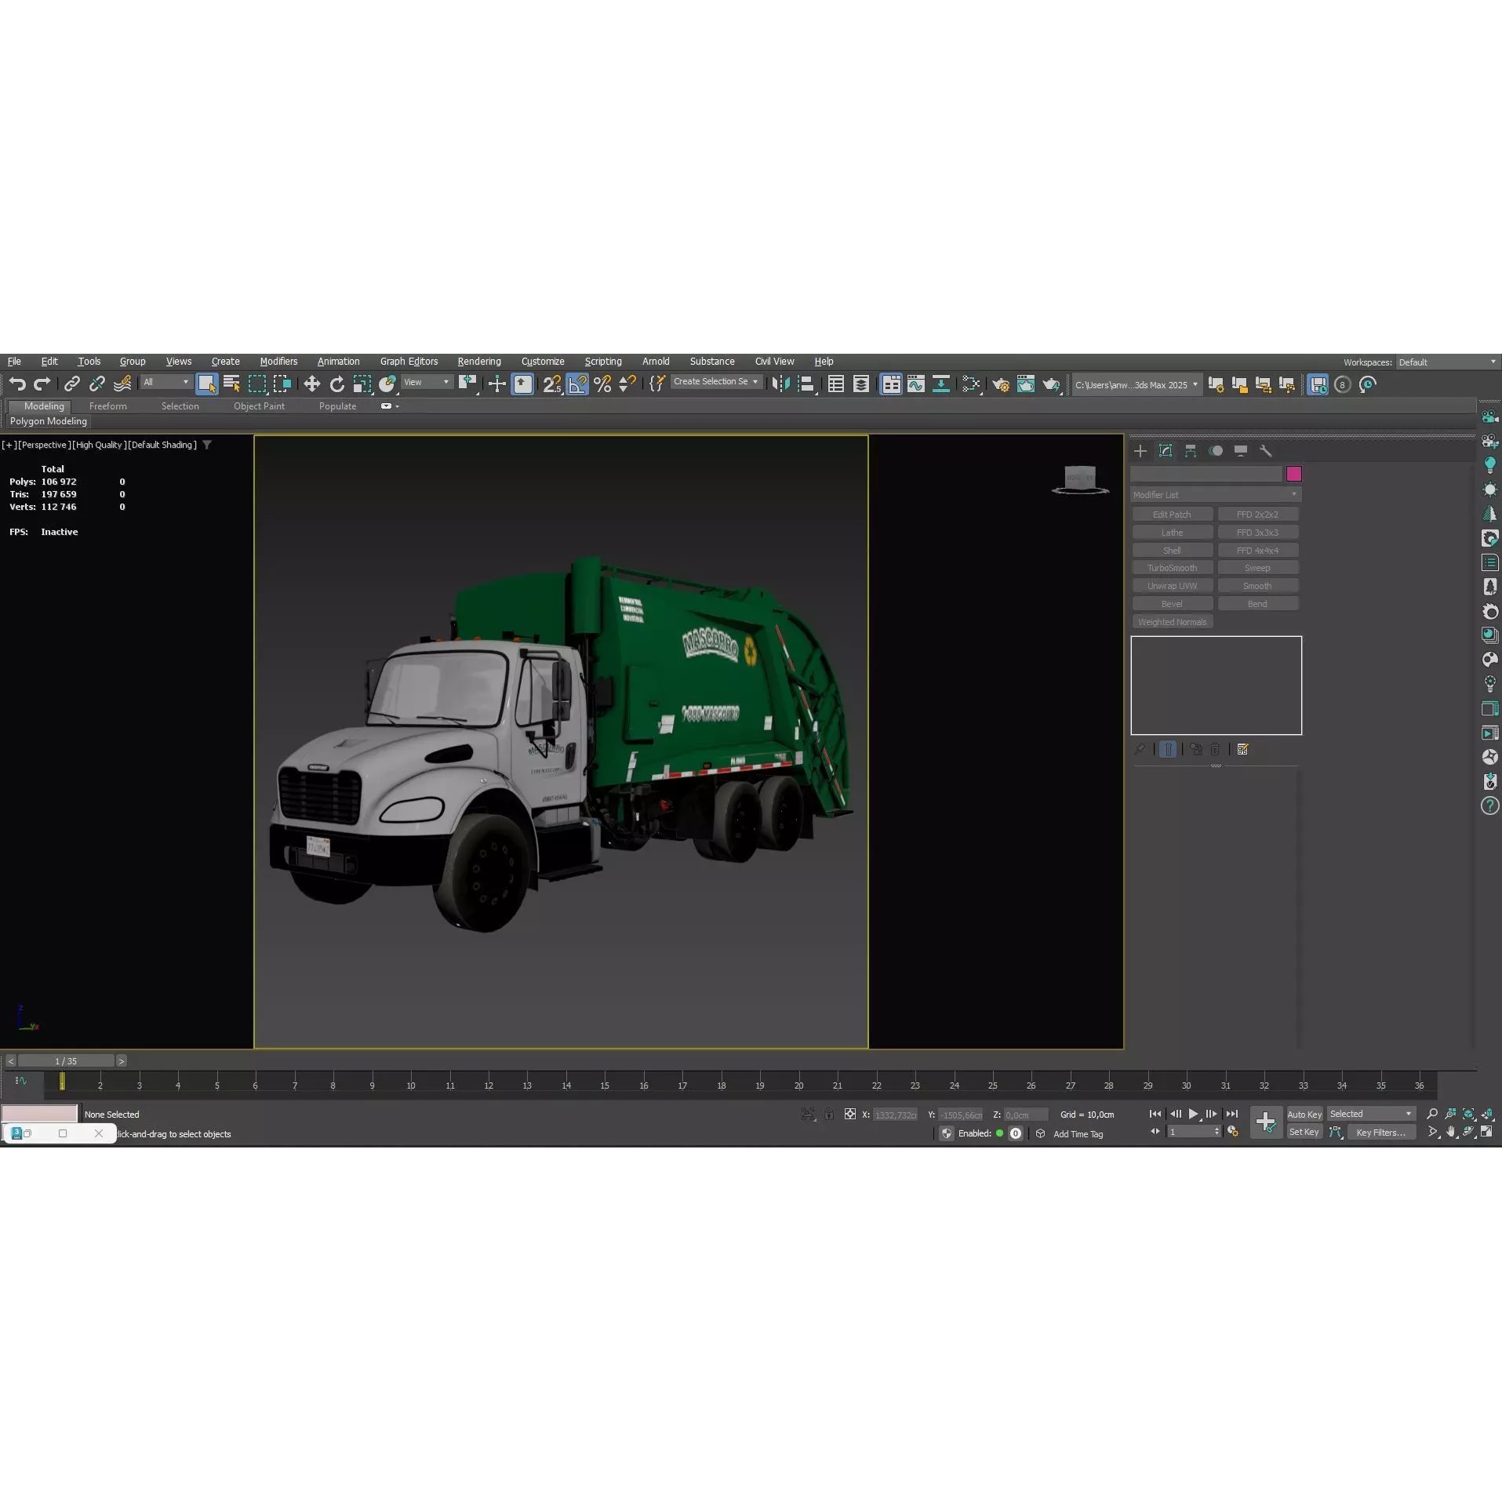Open the Hierarchy tab in the command panel

1191,451
